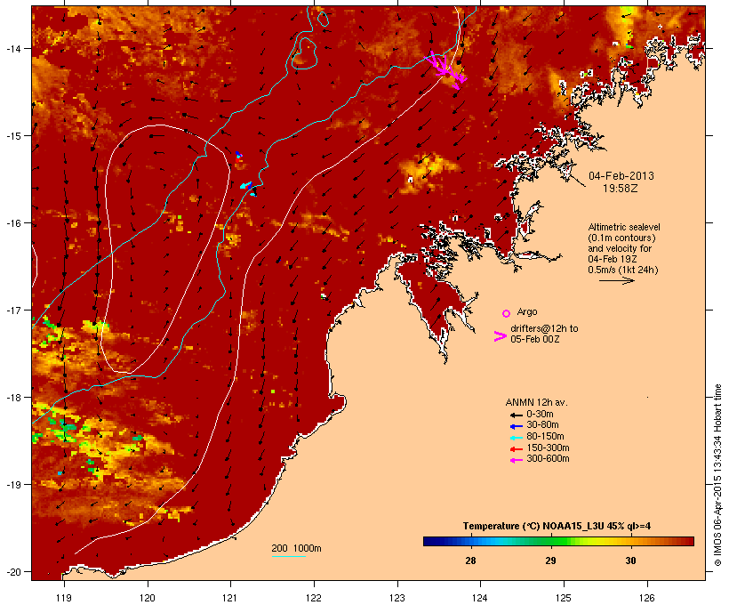Viewport: 729px width, 605px height.
Task: Click the '200 1000m' contour label
Action: click(x=296, y=548)
